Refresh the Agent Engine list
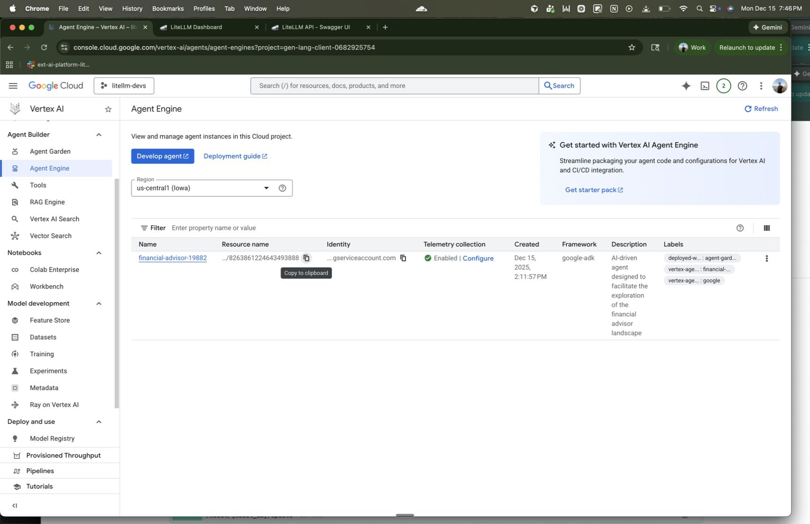The width and height of the screenshot is (810, 524). pos(761,109)
